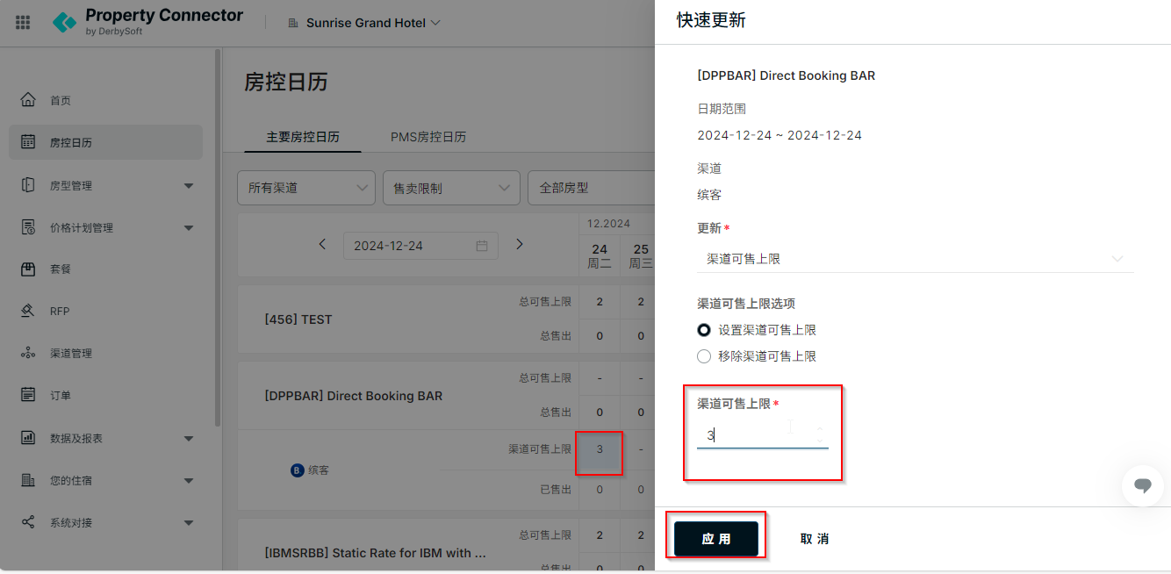This screenshot has width=1171, height=574.
Task: Click the 渠道可售上限 number input field
Action: click(762, 434)
